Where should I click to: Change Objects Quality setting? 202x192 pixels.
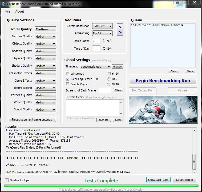point(45,44)
